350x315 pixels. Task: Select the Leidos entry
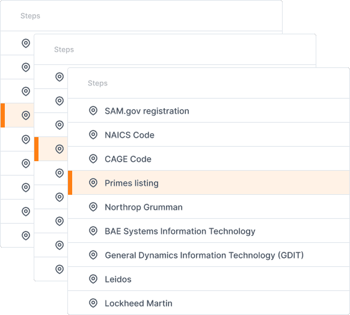(x=209, y=279)
